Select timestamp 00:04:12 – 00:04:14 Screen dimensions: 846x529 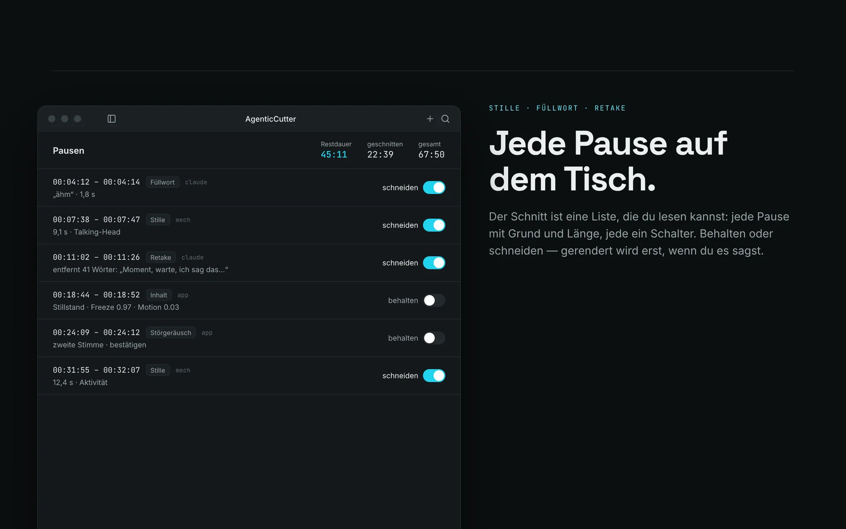[96, 182]
